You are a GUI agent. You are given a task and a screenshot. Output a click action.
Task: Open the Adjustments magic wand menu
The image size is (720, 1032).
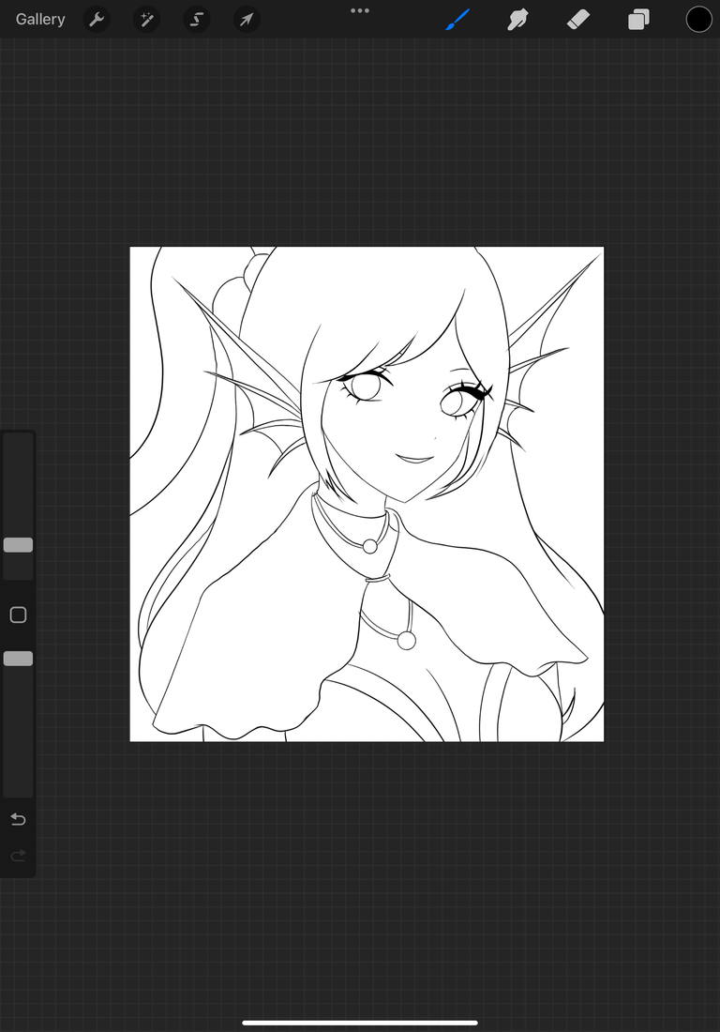coord(146,20)
